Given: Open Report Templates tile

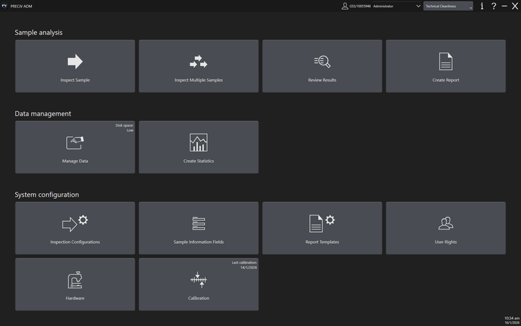Looking at the screenshot, I should pos(322,228).
